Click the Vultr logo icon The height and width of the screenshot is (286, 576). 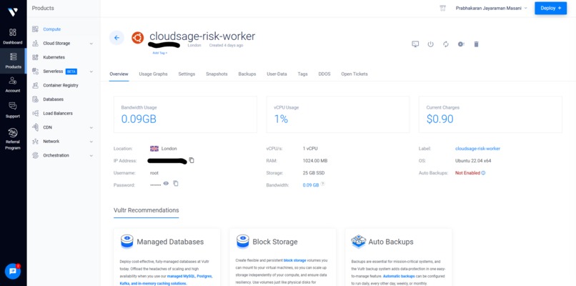(13, 12)
